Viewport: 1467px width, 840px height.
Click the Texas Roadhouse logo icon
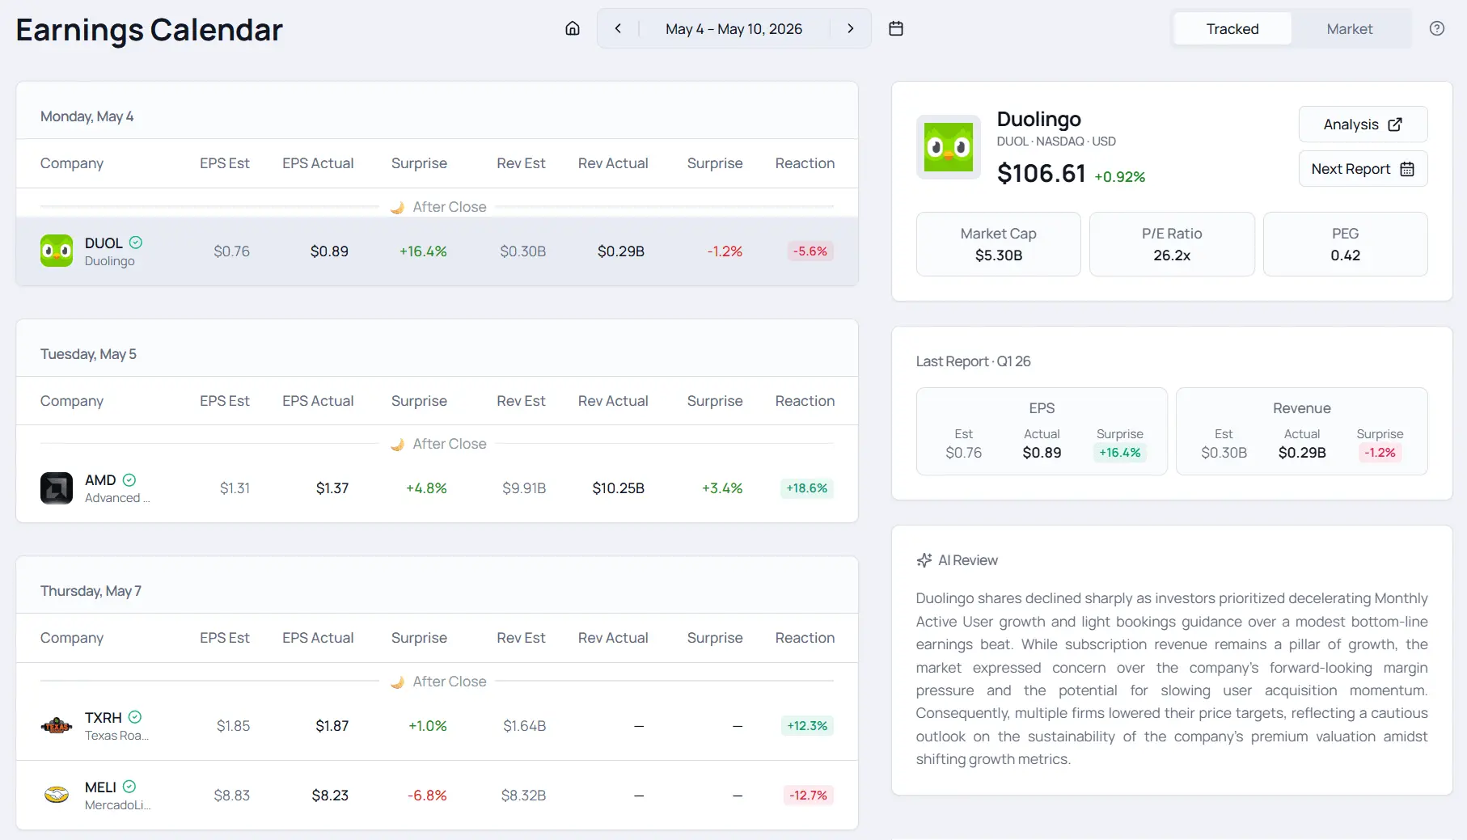point(57,725)
